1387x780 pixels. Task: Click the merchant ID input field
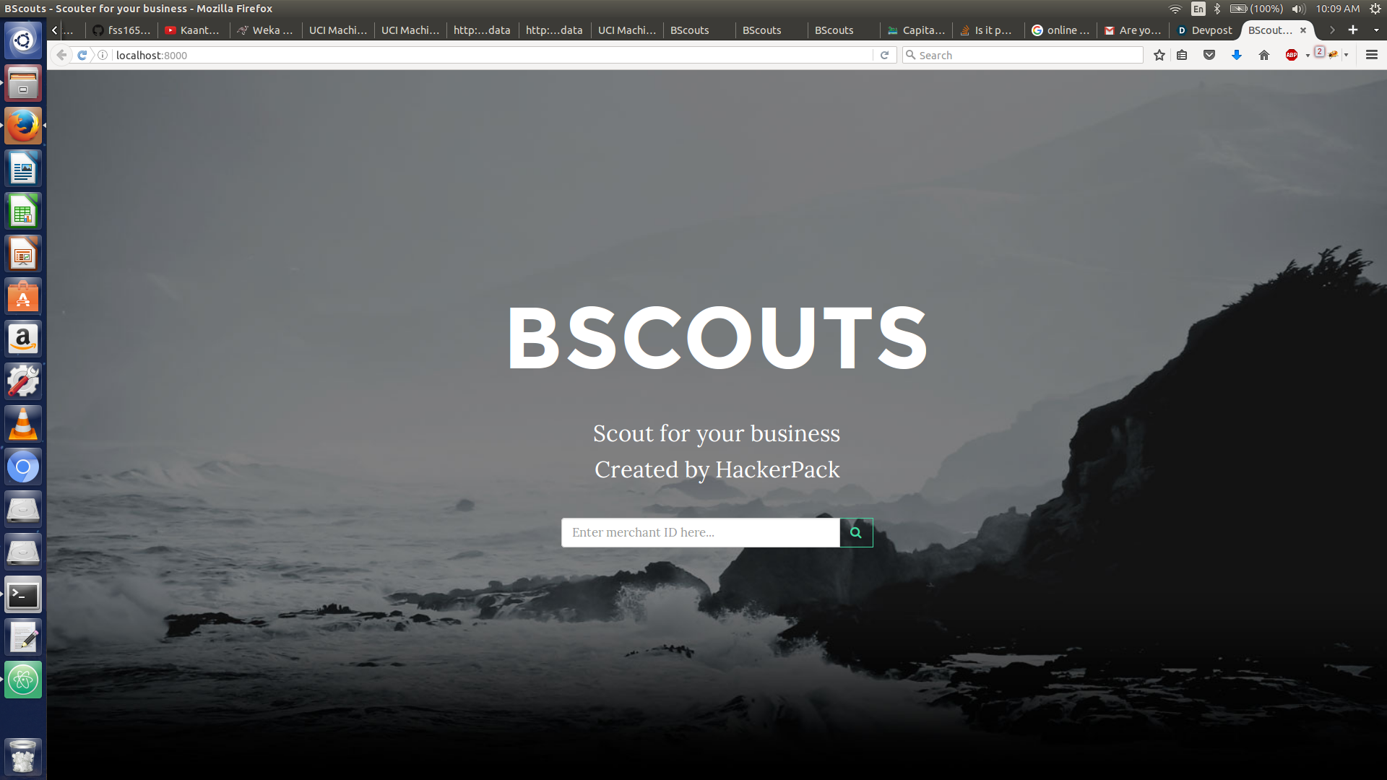tap(700, 532)
